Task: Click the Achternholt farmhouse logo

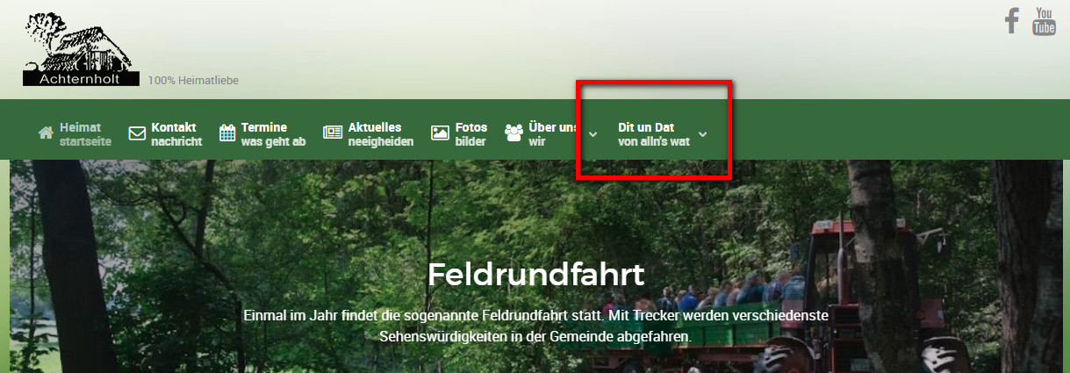Action: point(82,50)
